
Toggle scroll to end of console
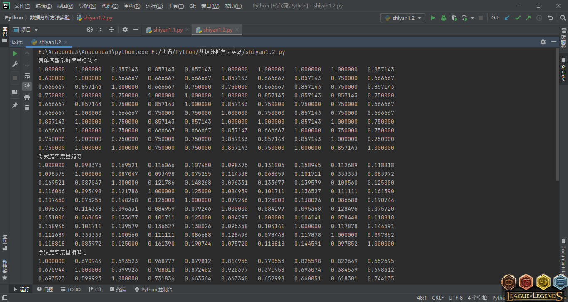point(27,86)
